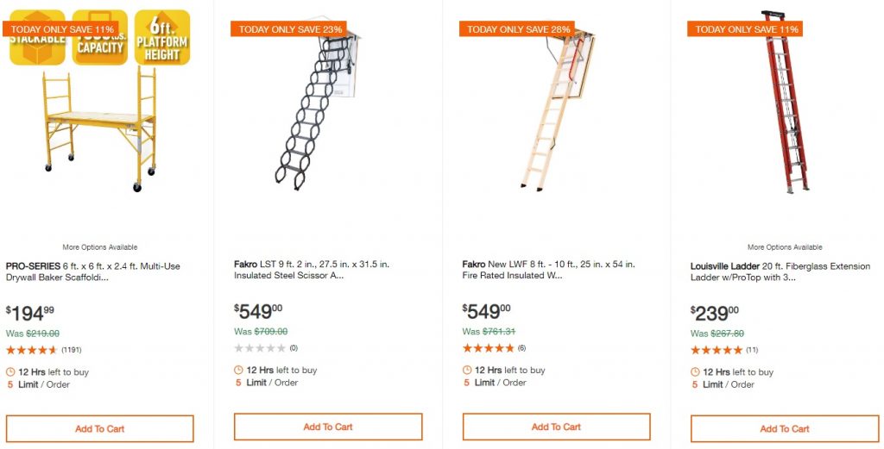Open the red fiberglass extension ladder image

(784, 103)
